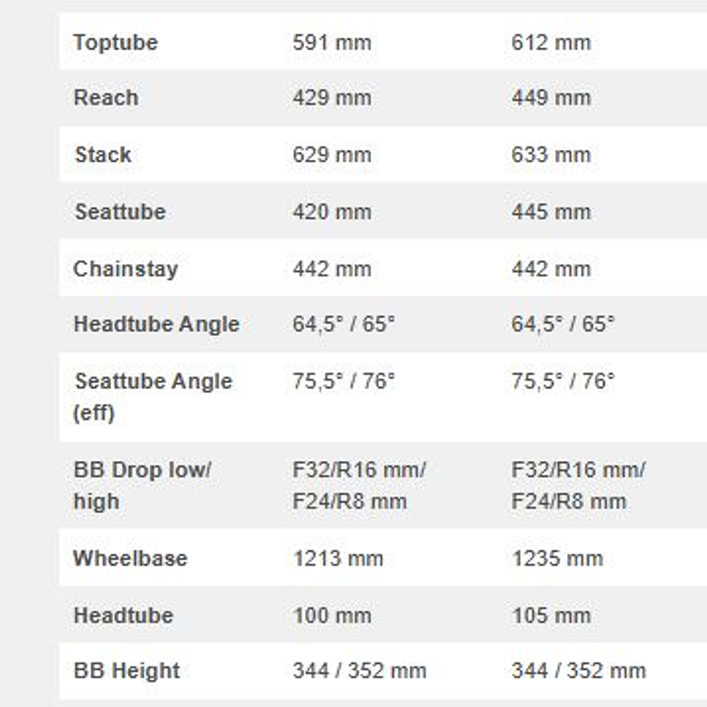Click the 1235 mm wheelbase value
Image resolution: width=707 pixels, height=707 pixels.
click(x=557, y=559)
